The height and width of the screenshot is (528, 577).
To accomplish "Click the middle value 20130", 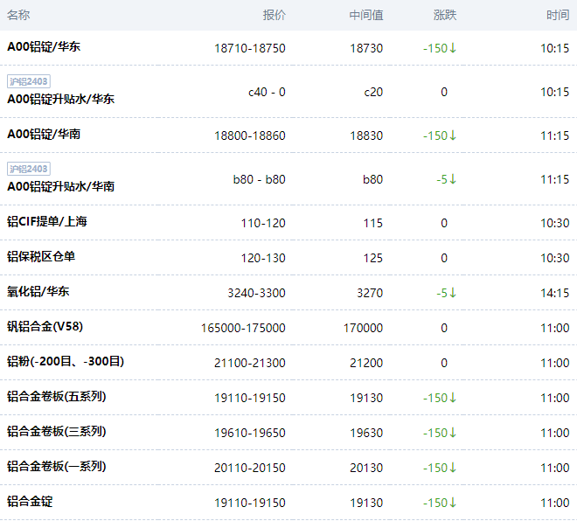I will pyautogui.click(x=366, y=468).
